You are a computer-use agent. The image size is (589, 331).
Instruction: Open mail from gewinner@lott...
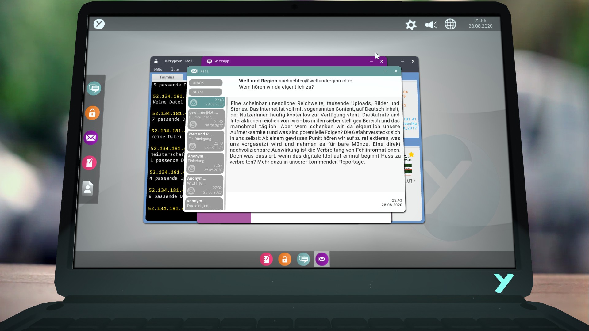206,119
